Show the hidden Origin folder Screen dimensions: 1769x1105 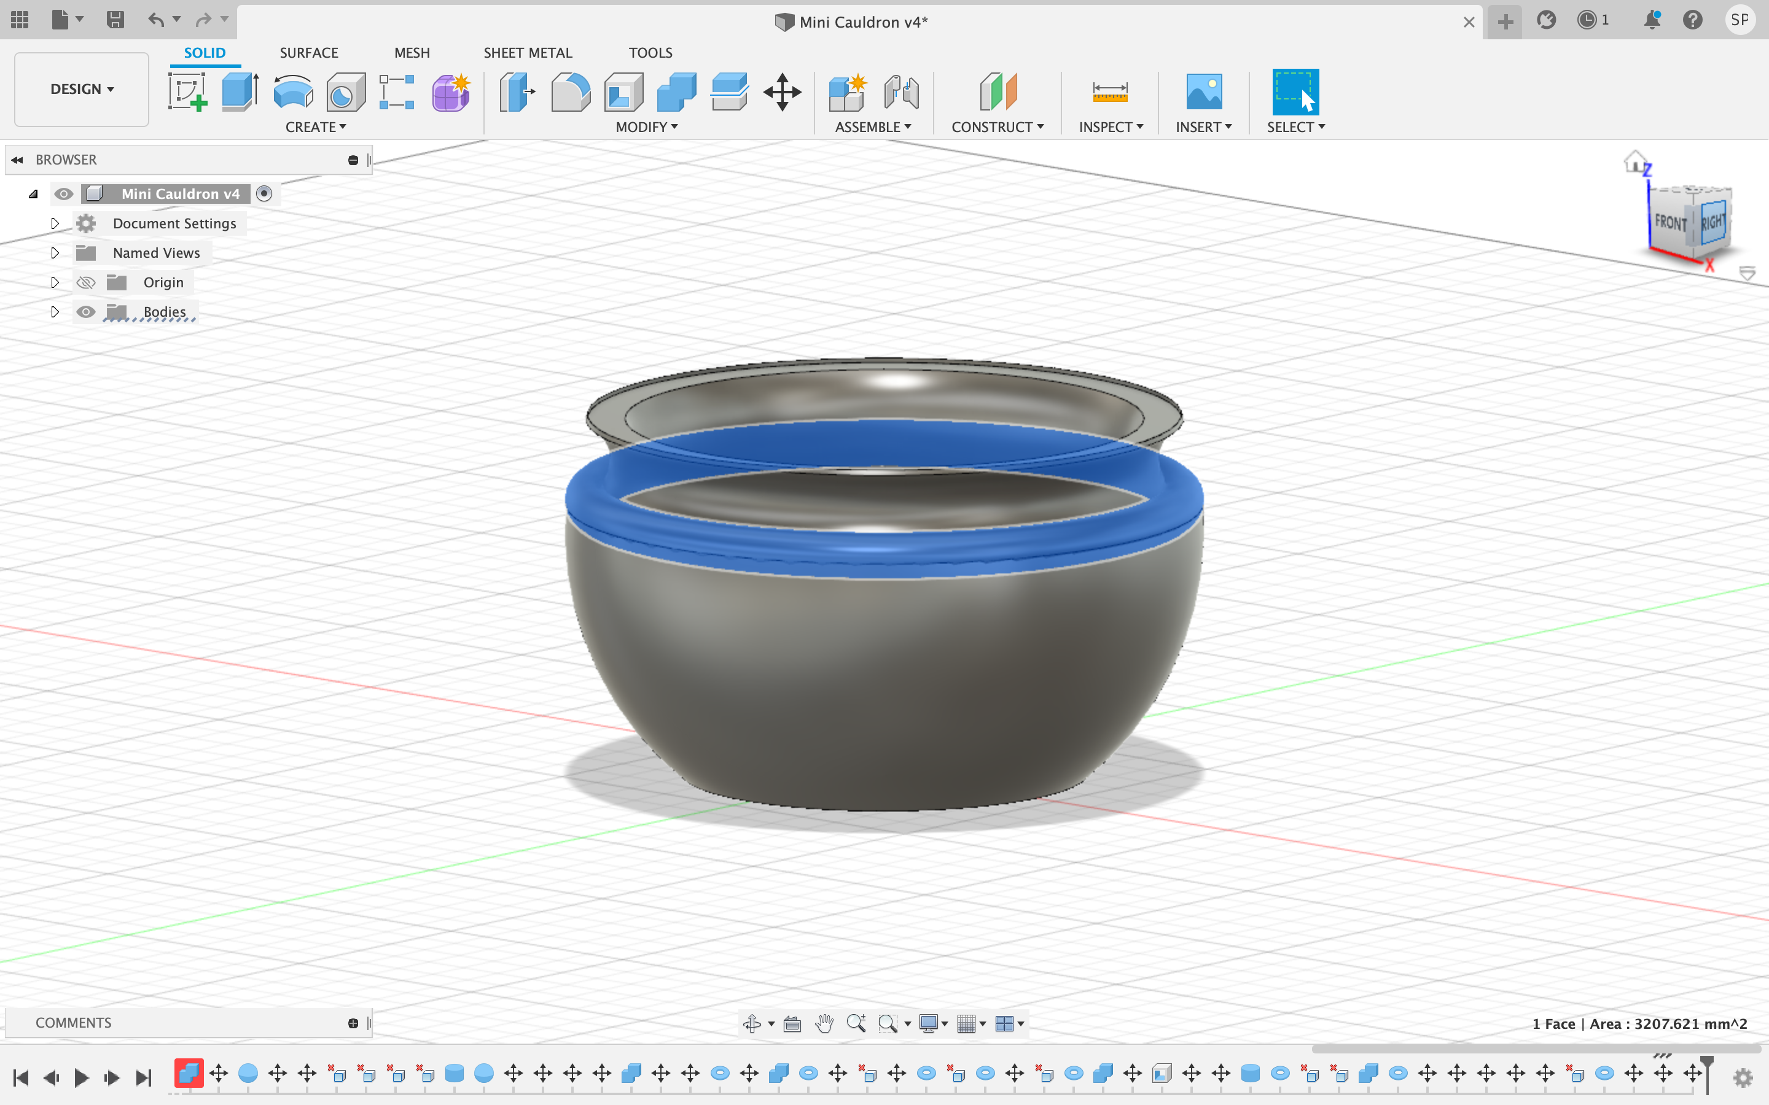pyautogui.click(x=86, y=282)
